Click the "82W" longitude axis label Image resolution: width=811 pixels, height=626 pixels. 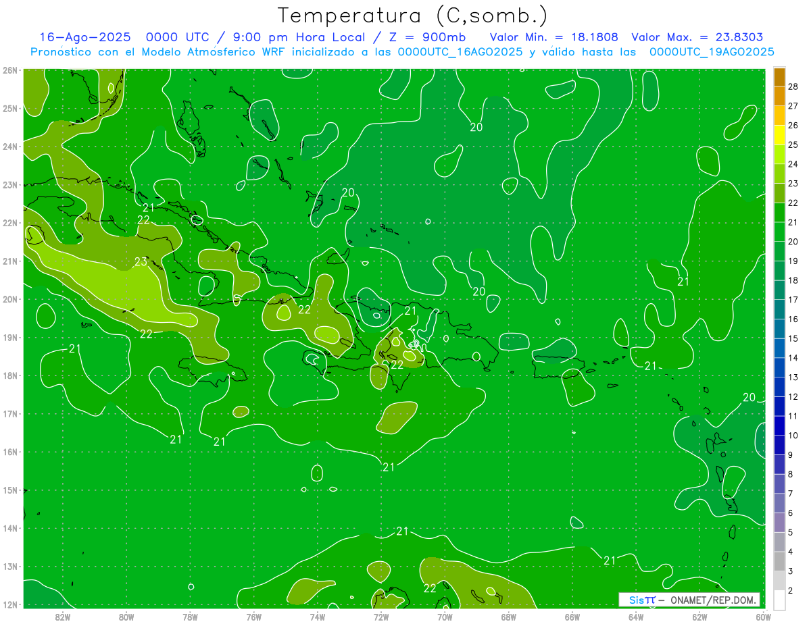click(62, 617)
